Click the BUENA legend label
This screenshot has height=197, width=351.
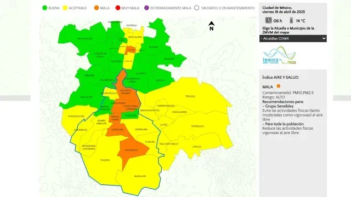click(54, 8)
